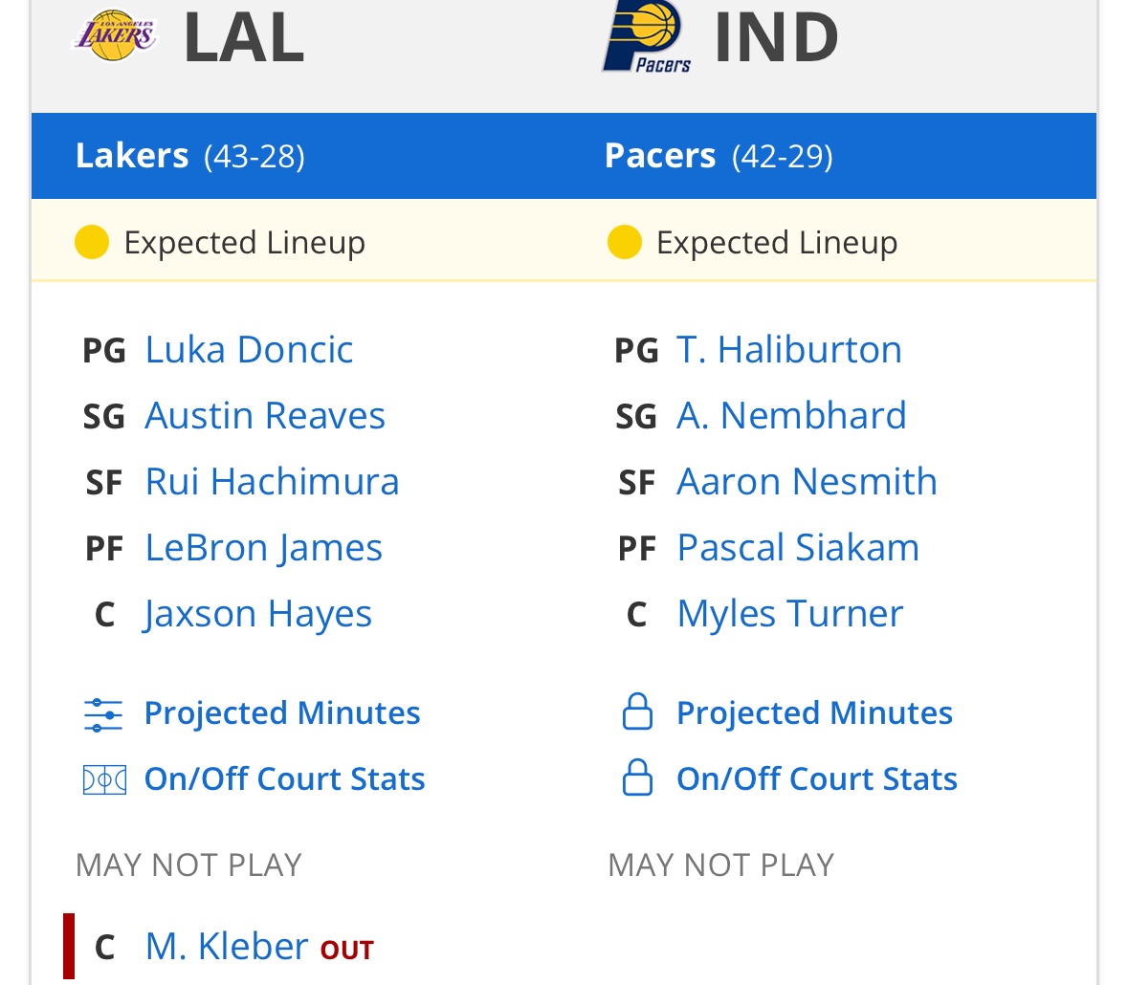Click the Lakers on/off court icon
Viewport: 1128px width, 985px height.
(x=103, y=780)
